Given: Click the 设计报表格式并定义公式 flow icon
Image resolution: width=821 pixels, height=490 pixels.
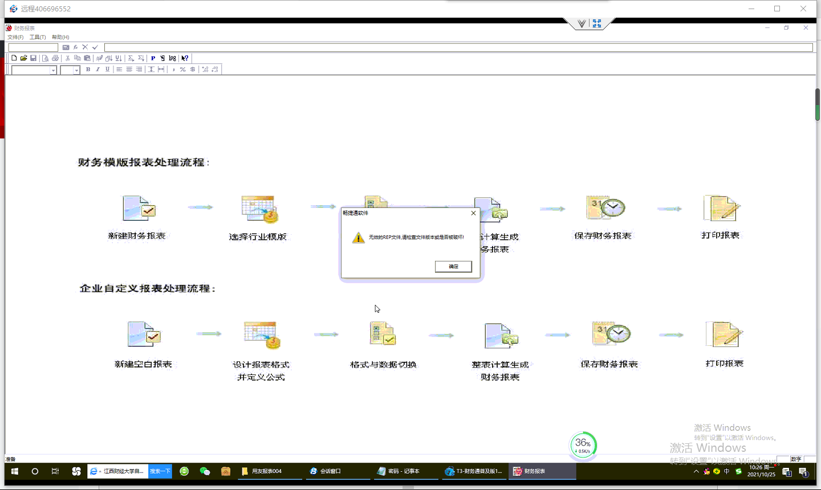Looking at the screenshot, I should tap(262, 335).
